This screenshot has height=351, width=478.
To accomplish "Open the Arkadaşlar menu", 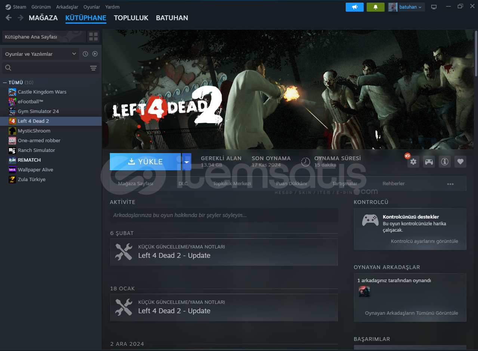I will [x=67, y=7].
